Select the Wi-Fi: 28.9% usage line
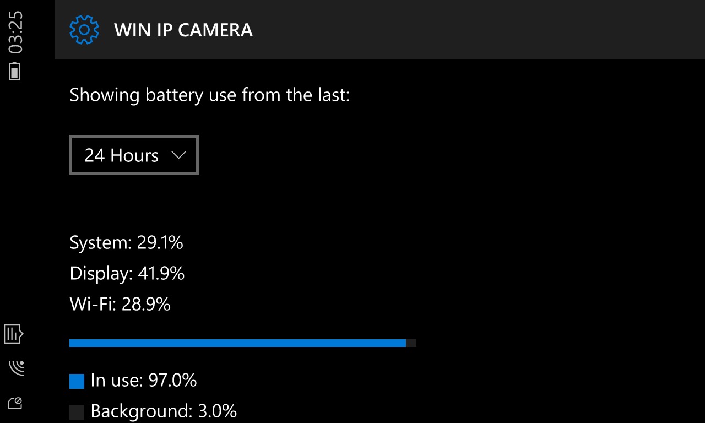The height and width of the screenshot is (423, 705). [120, 304]
